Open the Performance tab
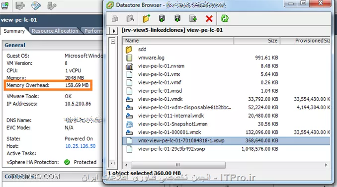This screenshot has height=187, width=337. tap(93, 31)
